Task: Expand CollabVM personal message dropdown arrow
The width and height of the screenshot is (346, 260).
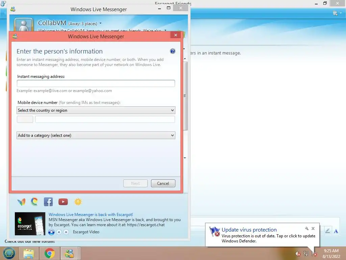Action: pos(165,30)
